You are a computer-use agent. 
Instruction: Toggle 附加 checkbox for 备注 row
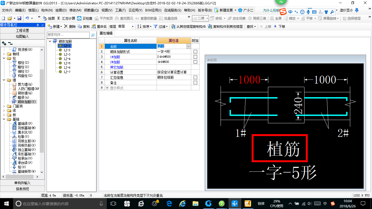point(195,82)
